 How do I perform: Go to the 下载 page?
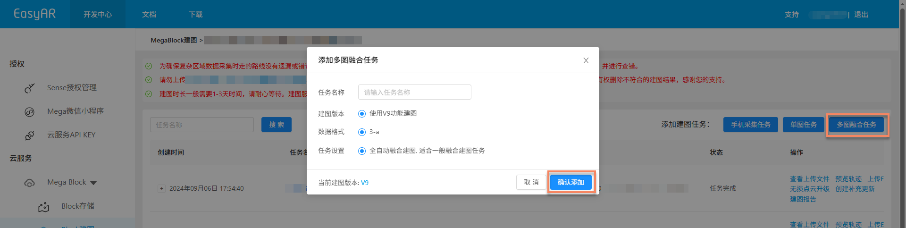coord(195,15)
